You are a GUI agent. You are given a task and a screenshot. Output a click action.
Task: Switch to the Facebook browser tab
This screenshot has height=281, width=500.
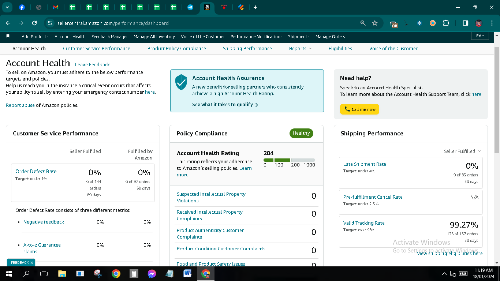[x=22, y=7]
